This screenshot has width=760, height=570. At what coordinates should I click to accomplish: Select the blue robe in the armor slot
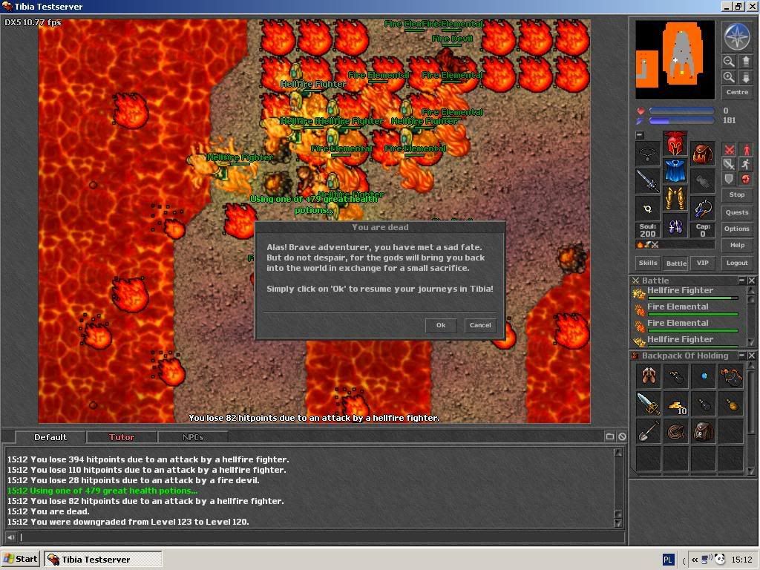click(x=675, y=171)
